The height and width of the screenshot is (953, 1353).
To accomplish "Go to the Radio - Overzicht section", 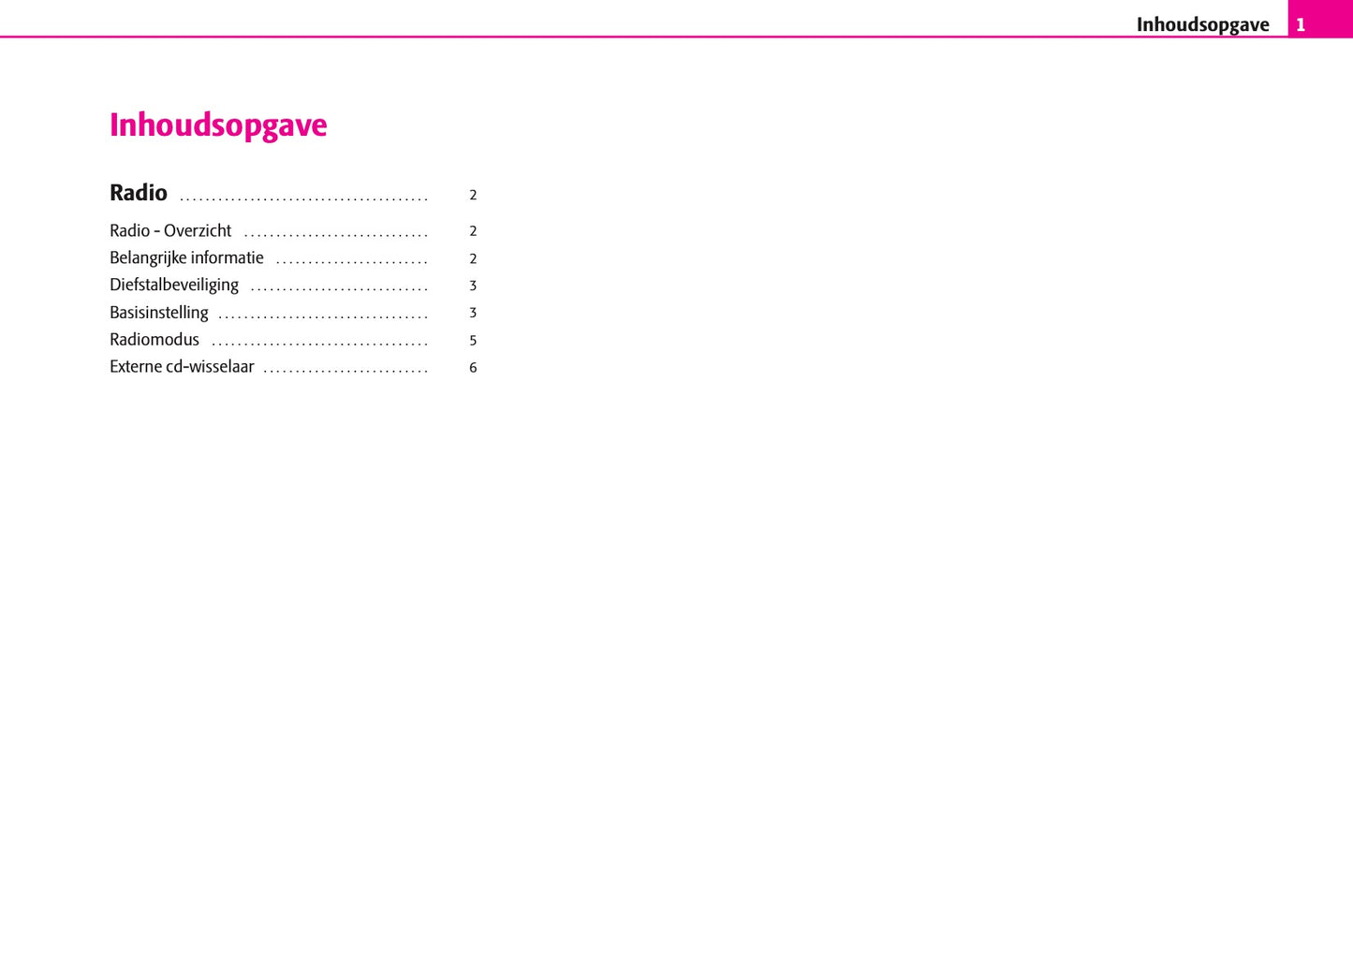I will (170, 231).
